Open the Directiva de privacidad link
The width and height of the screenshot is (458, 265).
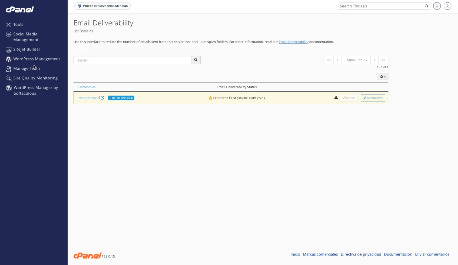[x=361, y=254]
